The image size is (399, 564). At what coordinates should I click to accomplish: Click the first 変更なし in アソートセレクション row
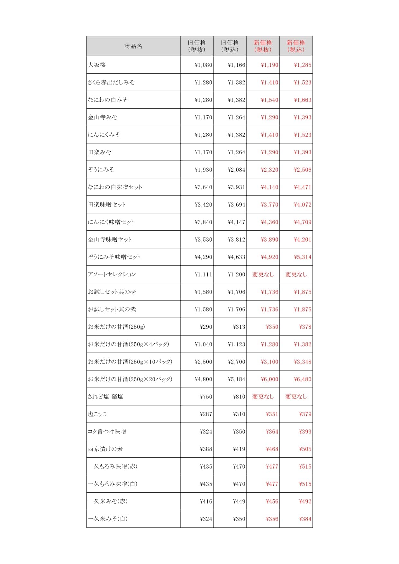point(263,274)
